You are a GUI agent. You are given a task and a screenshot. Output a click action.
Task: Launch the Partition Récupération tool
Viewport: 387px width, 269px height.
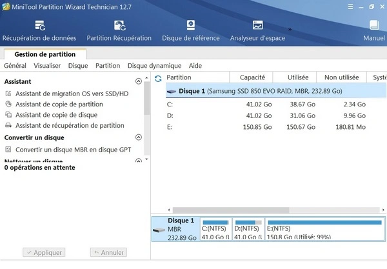(x=119, y=30)
